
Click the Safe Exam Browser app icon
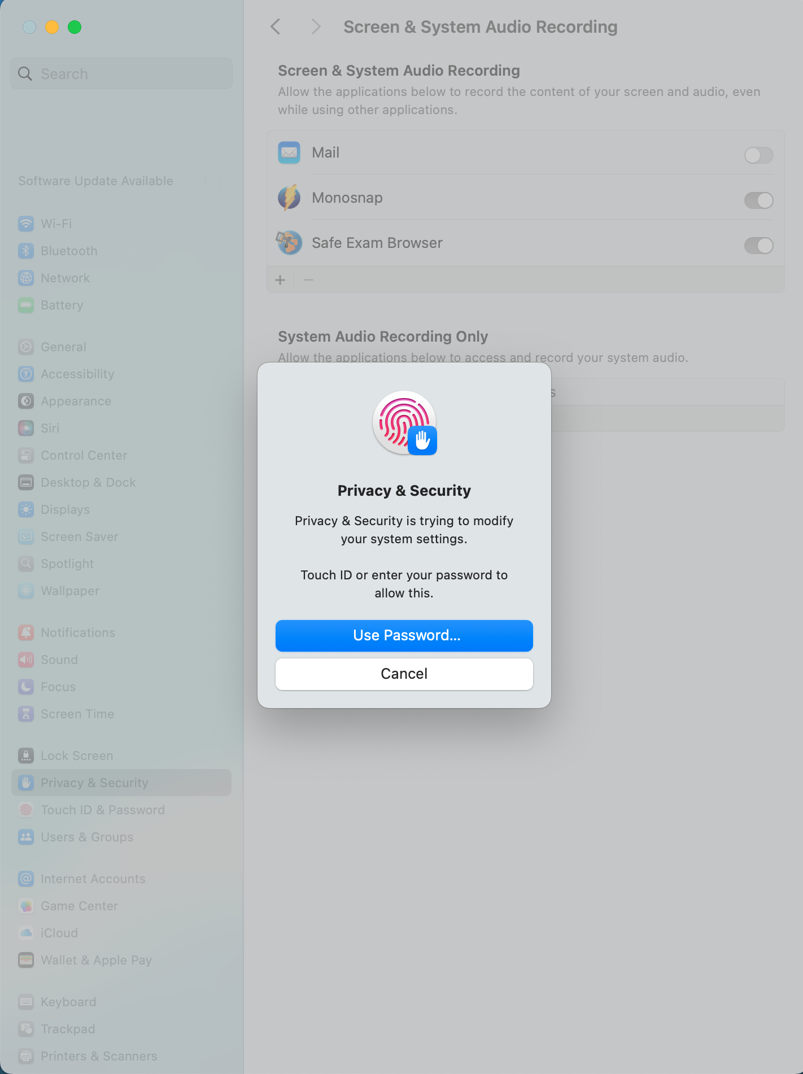coord(289,243)
